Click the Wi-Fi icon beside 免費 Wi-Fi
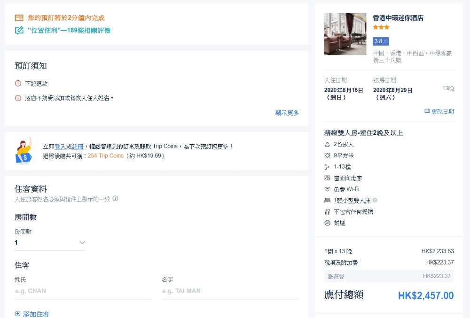The height and width of the screenshot is (318, 470). 328,189
